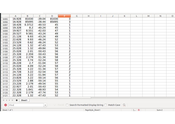Go to last sheet navigation arrow
This screenshot has width=175, height=124.
pyautogui.click(x=12, y=100)
